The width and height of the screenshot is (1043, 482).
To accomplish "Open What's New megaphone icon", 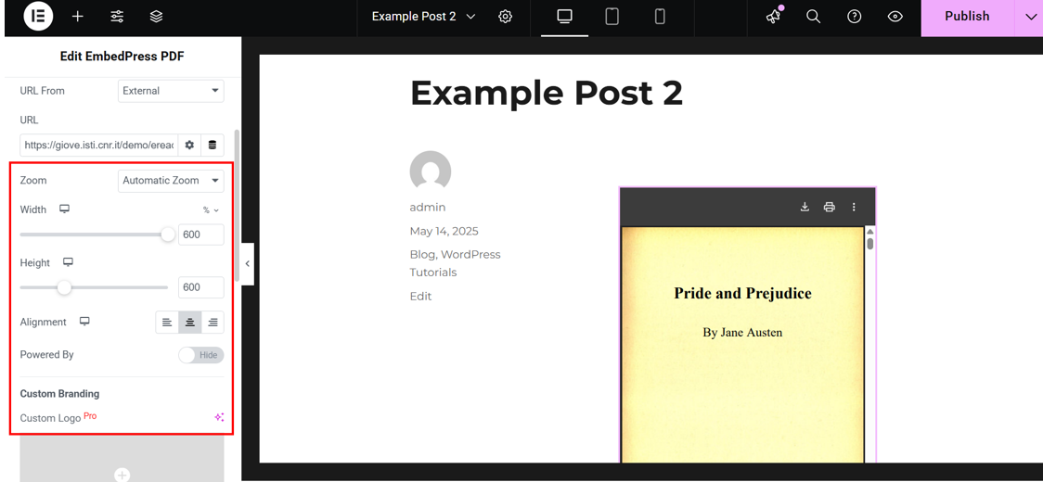I will tap(773, 17).
